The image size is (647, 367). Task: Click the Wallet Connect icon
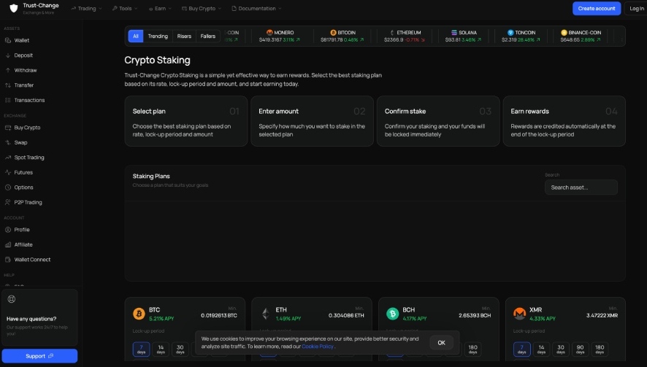pyautogui.click(x=8, y=259)
